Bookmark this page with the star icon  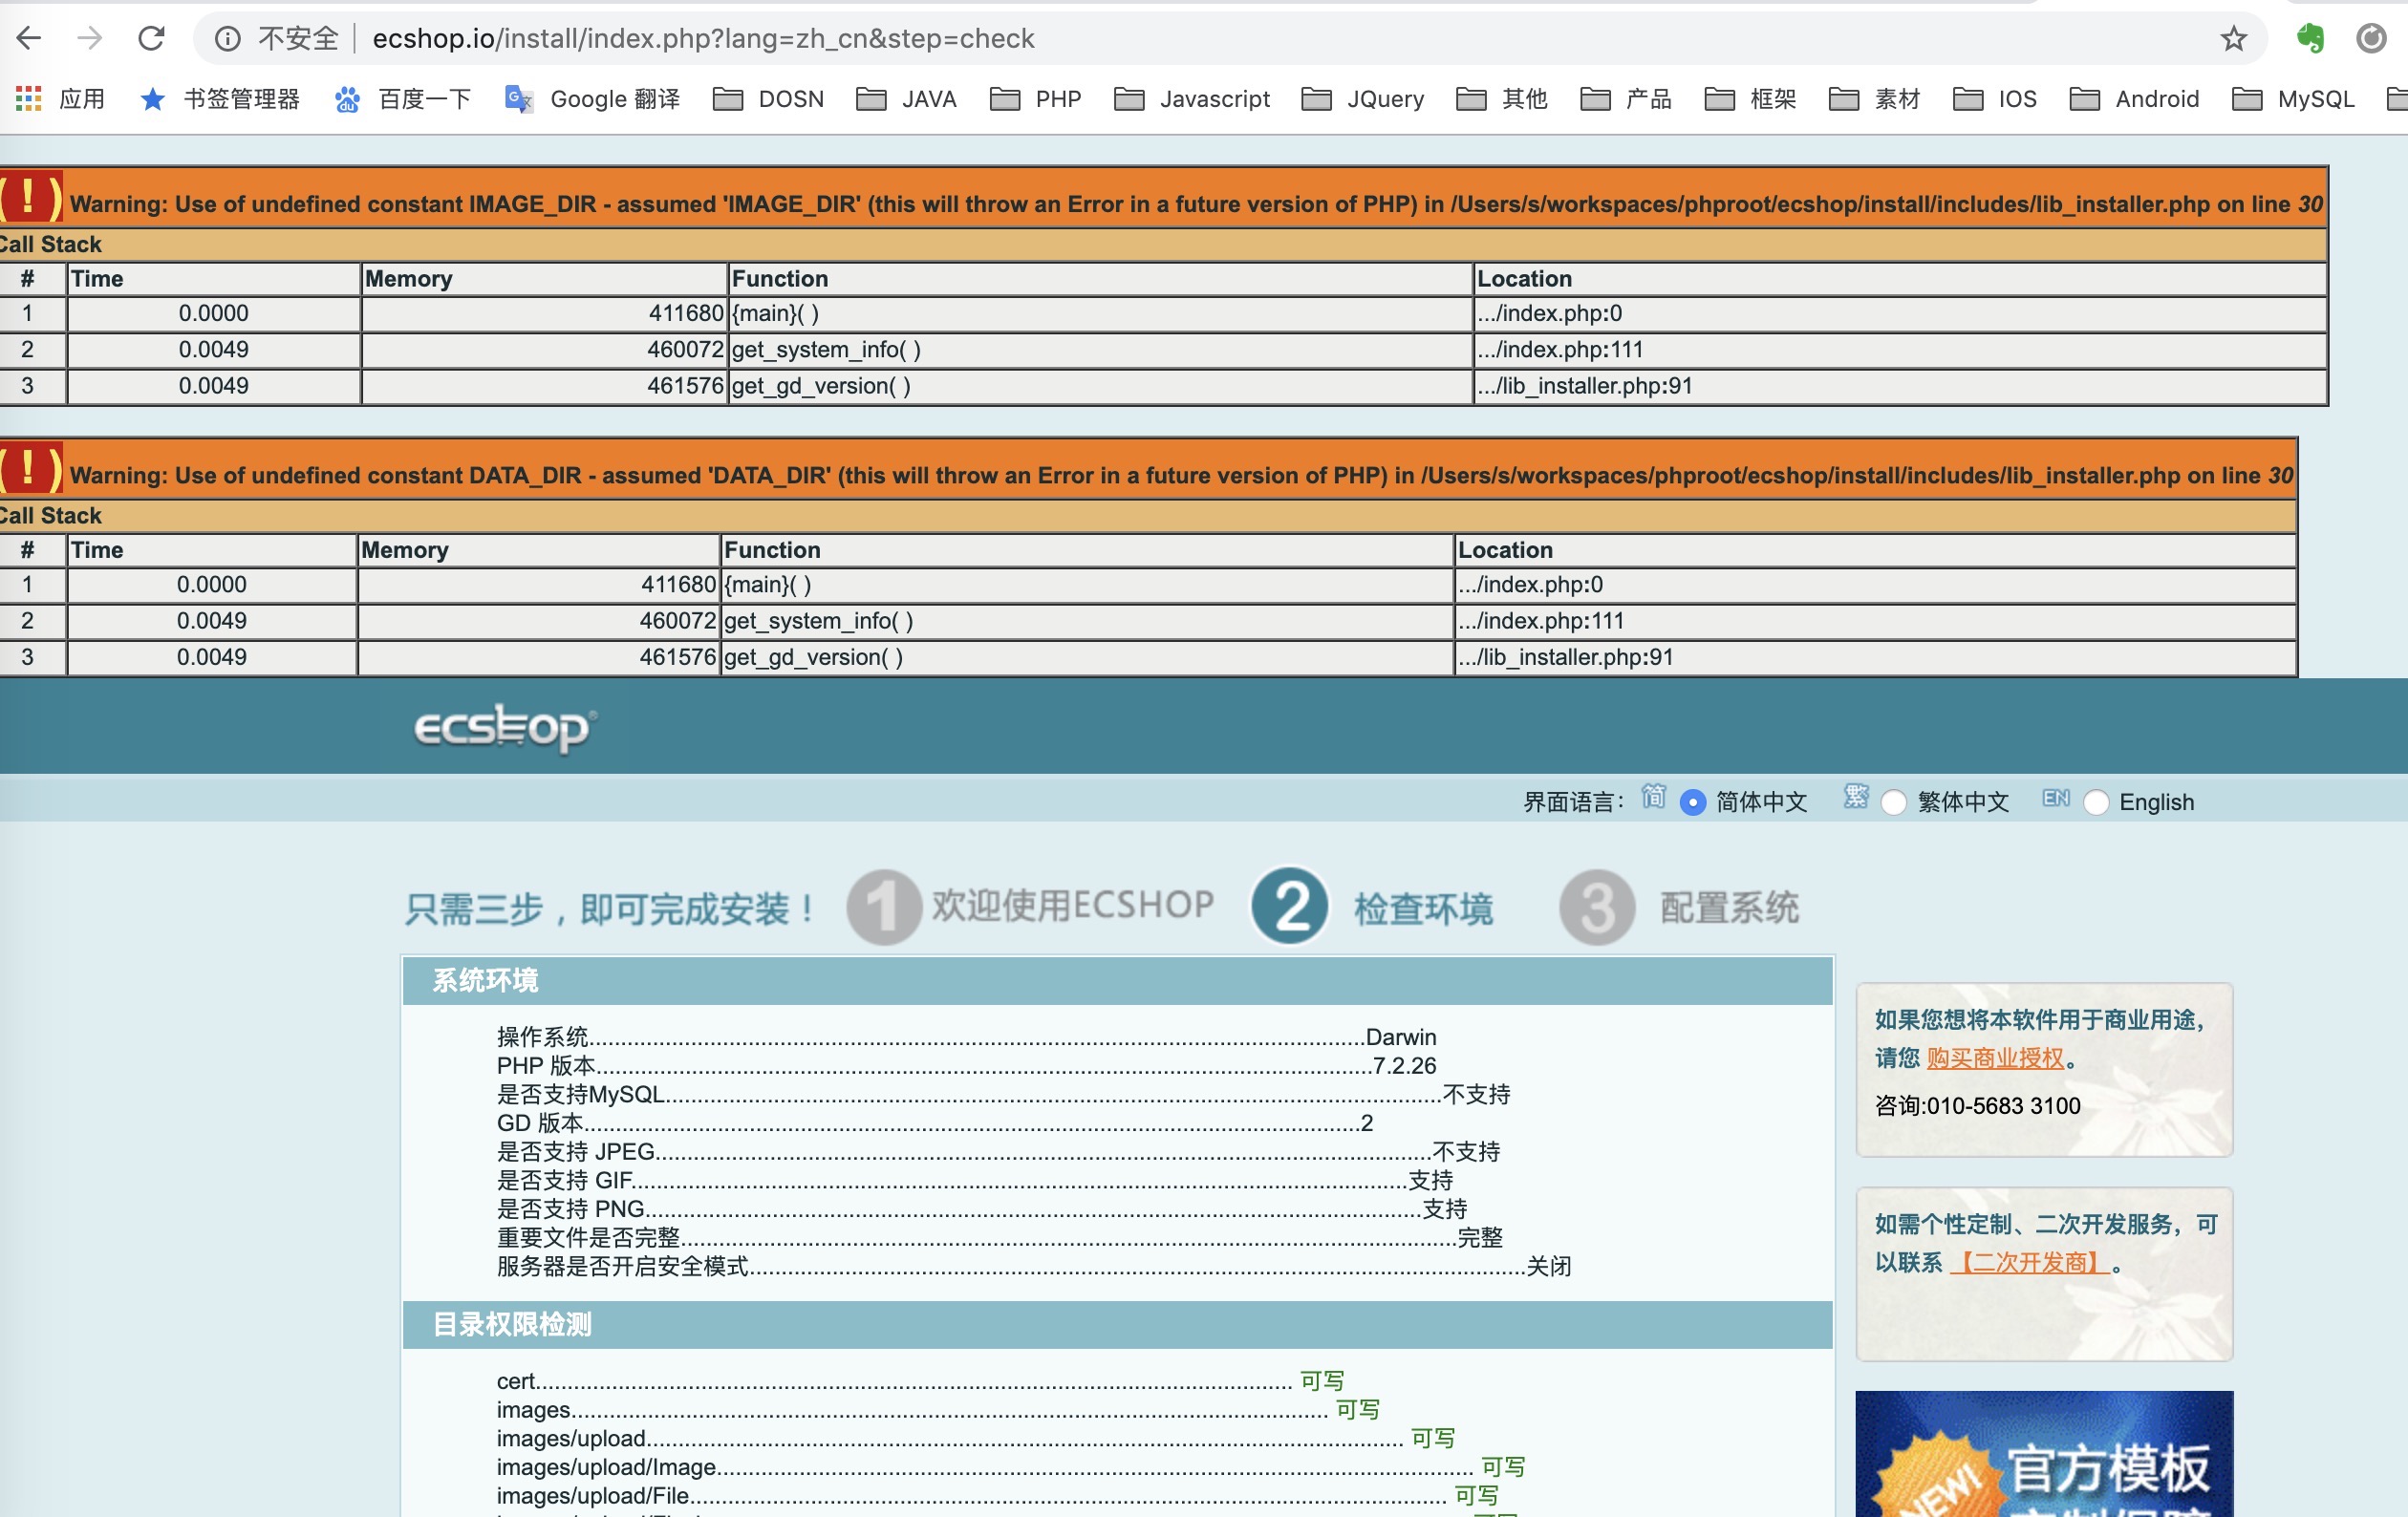2233,39
